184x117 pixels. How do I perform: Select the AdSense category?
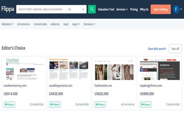coord(55,24)
